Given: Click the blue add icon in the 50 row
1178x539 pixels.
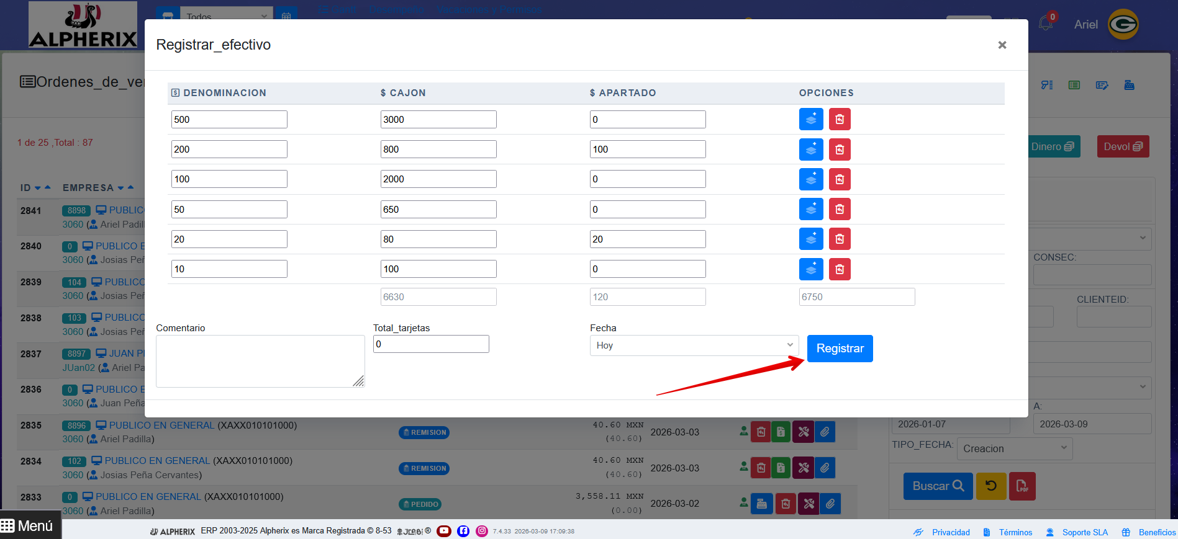Looking at the screenshot, I should tap(811, 209).
